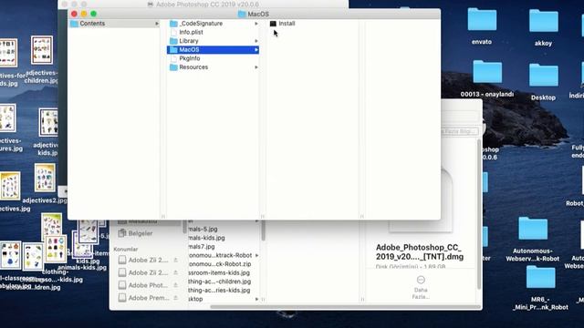Select Adobe Phot... volume in sidebar
584x328 pixels.
[x=148, y=285]
